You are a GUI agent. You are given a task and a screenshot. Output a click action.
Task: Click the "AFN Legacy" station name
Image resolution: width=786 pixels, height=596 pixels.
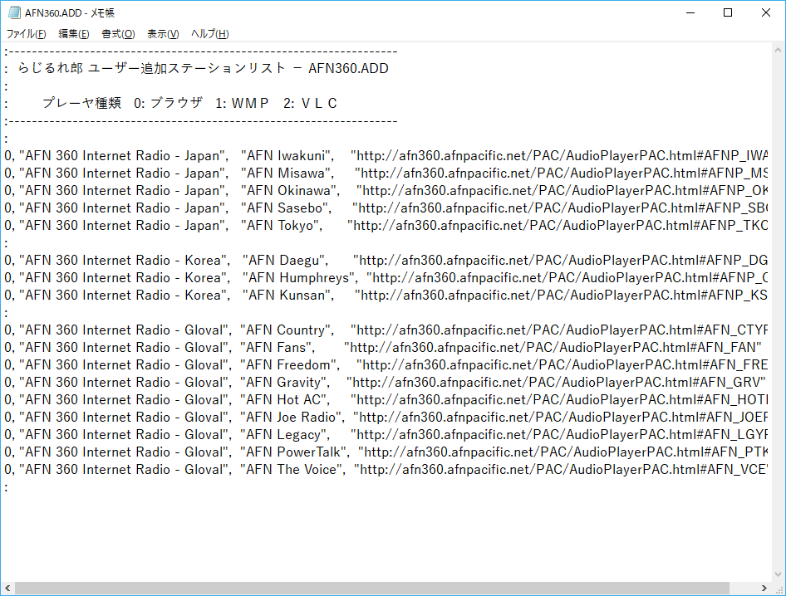(x=285, y=435)
